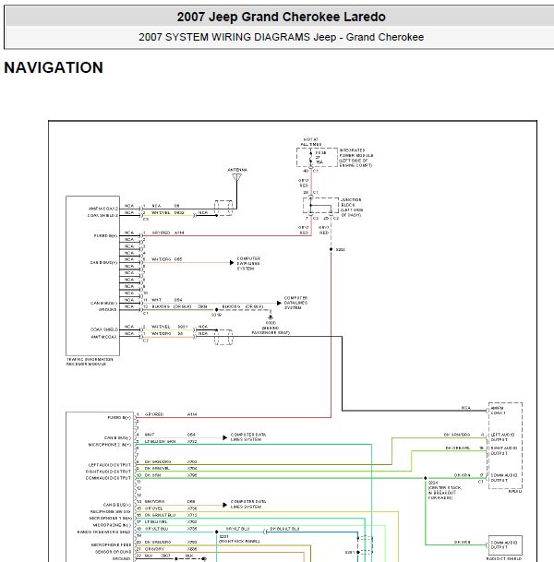Image resolution: width=554 pixels, height=562 pixels.
Task: Click 'RIGHT AUDIO OUTPUT' at the radio connector
Action: point(504,450)
